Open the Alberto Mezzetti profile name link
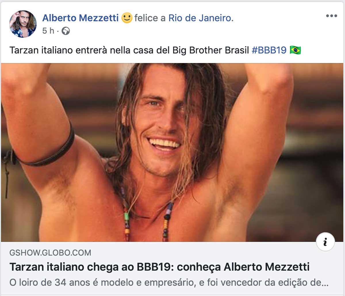The height and width of the screenshot is (296, 345). (x=80, y=18)
